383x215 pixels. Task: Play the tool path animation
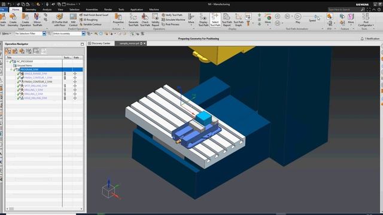coord(298,18)
